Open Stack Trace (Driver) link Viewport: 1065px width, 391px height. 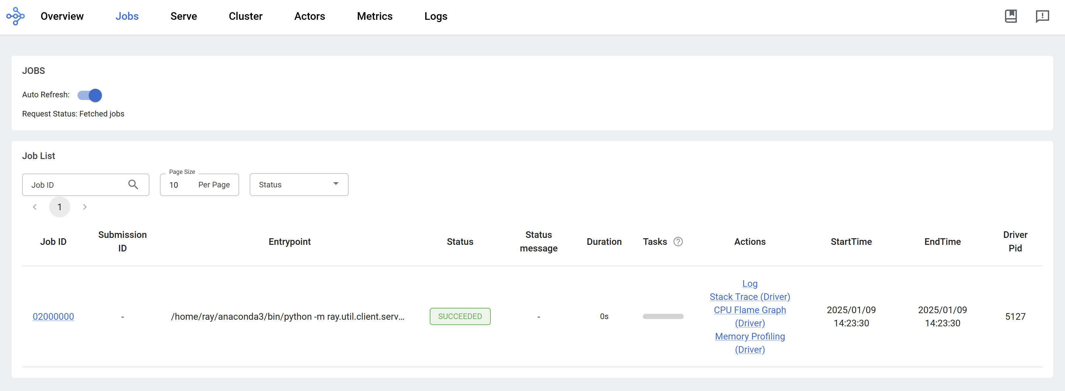coord(749,297)
